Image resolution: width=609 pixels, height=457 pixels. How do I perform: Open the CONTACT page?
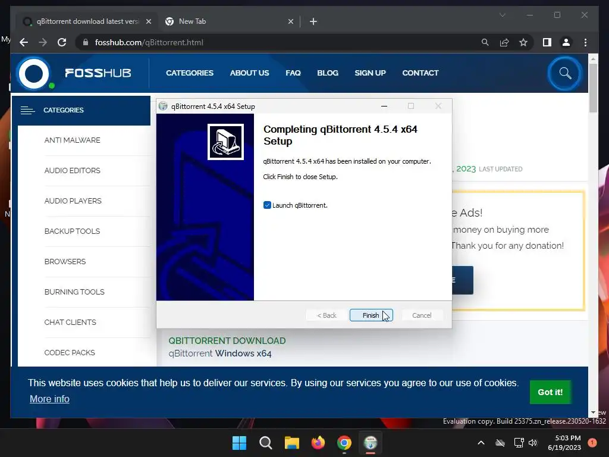tap(420, 73)
